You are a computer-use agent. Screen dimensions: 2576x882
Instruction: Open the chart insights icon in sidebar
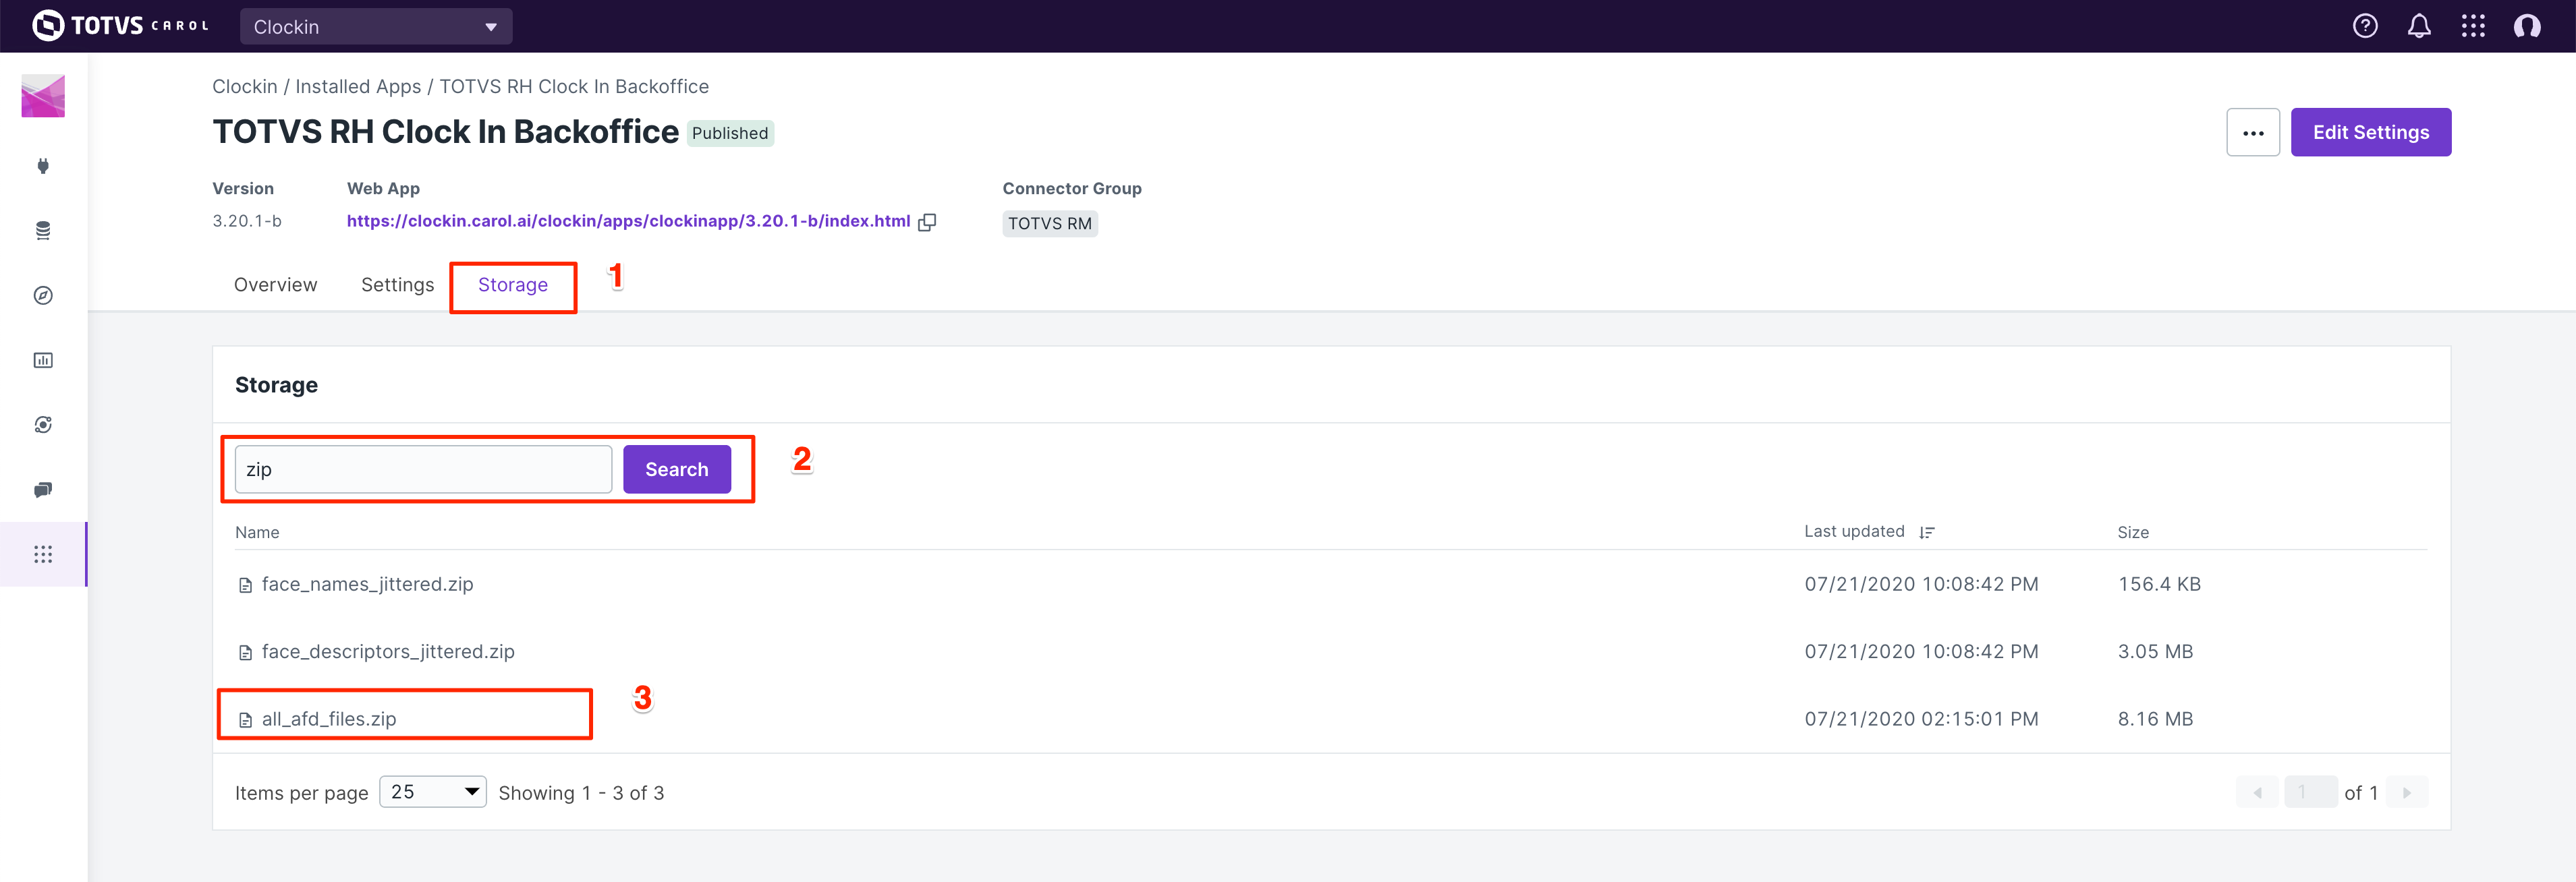43,361
